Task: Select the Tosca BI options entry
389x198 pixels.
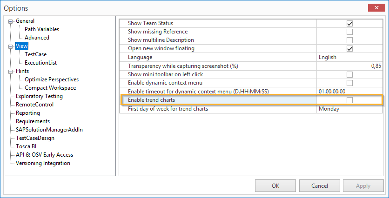Action: pyautogui.click(x=26, y=146)
